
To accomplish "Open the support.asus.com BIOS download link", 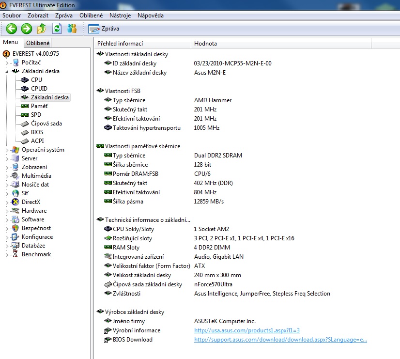I will tap(280, 339).
